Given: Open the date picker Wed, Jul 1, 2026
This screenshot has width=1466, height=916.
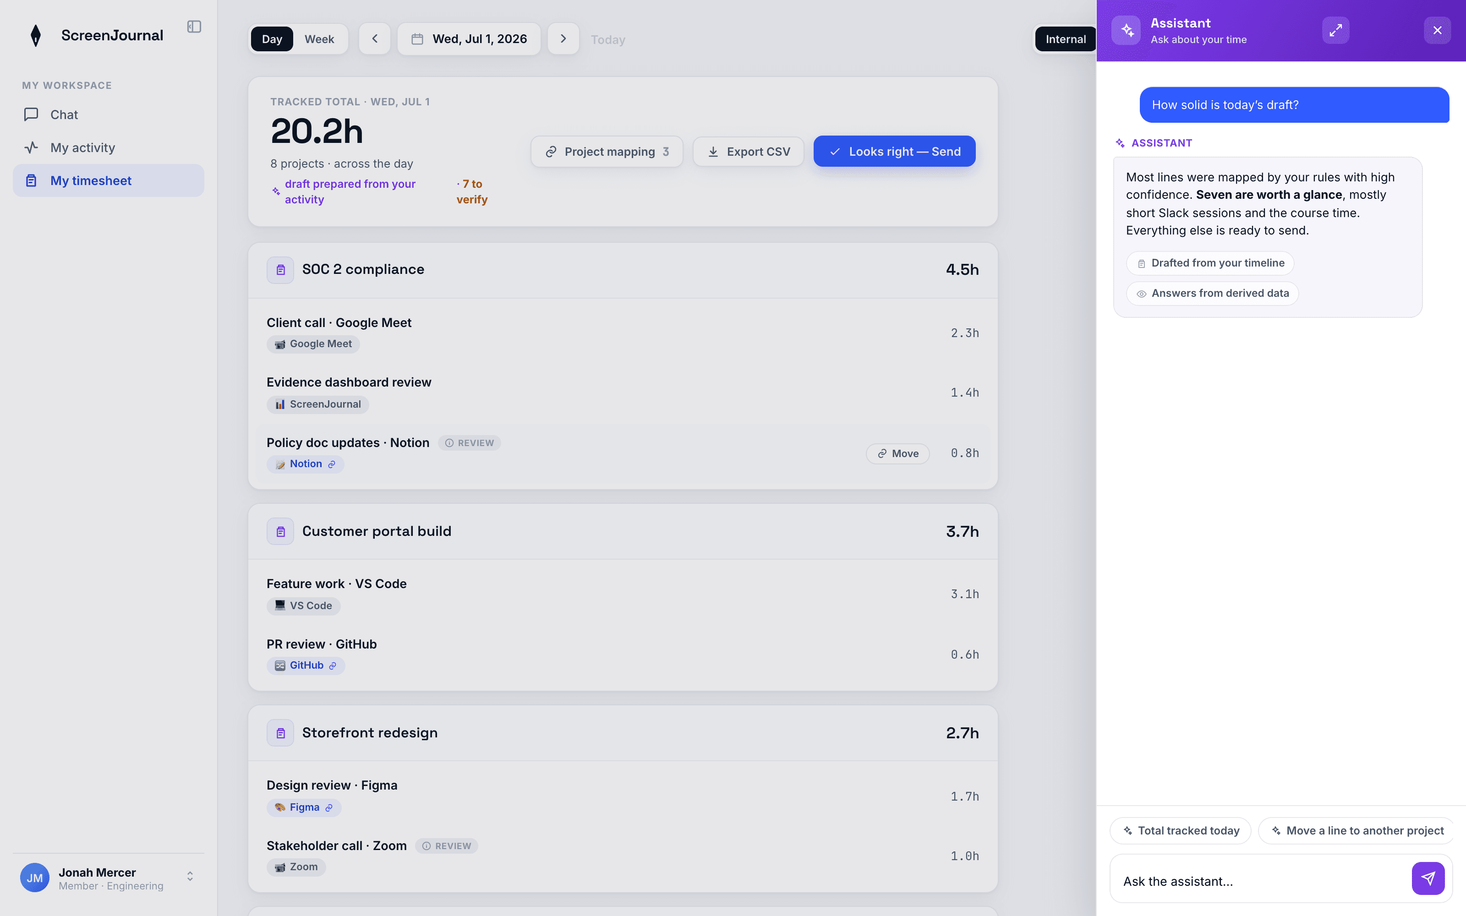Looking at the screenshot, I should pos(469,39).
